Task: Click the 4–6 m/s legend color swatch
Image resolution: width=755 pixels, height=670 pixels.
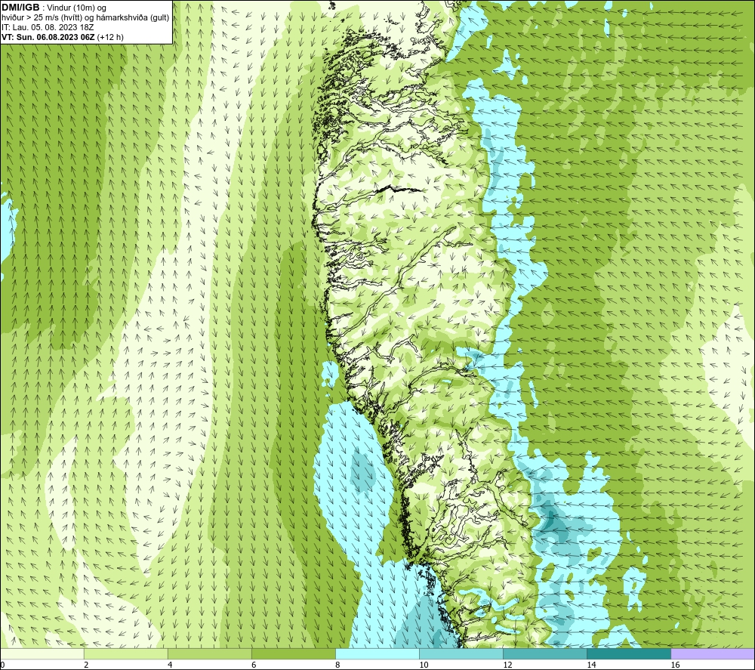Action: (209, 654)
